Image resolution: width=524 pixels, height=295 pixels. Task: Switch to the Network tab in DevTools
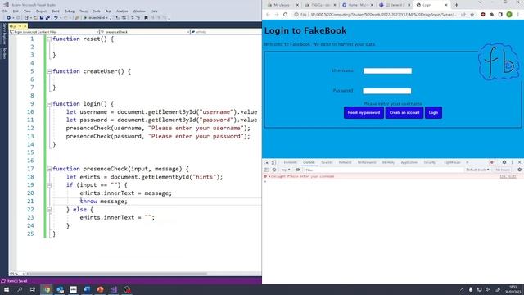click(x=345, y=162)
